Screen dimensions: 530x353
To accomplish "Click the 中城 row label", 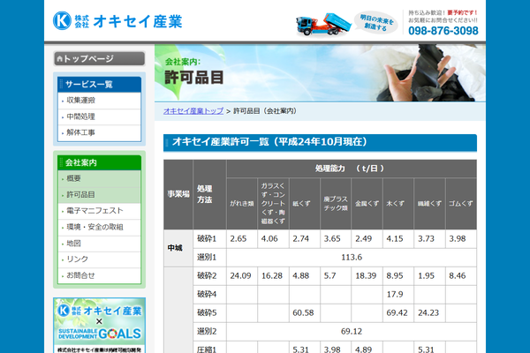I will click(178, 248).
